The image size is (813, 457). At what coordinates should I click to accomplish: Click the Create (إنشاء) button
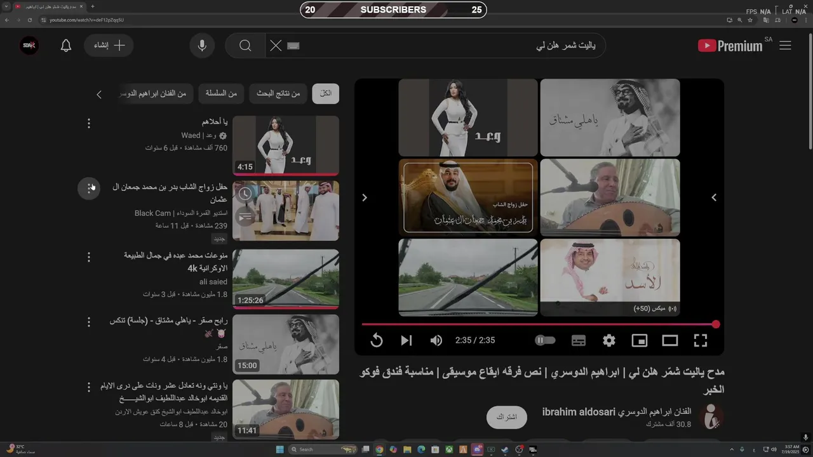point(108,46)
